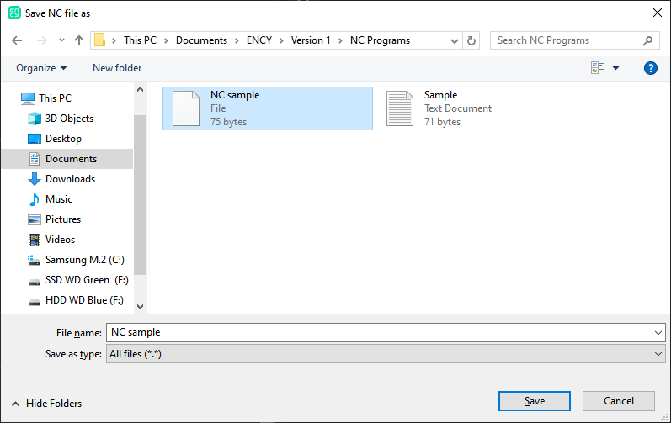The height and width of the screenshot is (423, 671).
Task: Select the 3D Objects folder in sidebar
Action: (x=69, y=119)
